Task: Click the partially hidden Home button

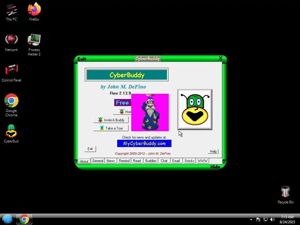Action: pos(122,112)
